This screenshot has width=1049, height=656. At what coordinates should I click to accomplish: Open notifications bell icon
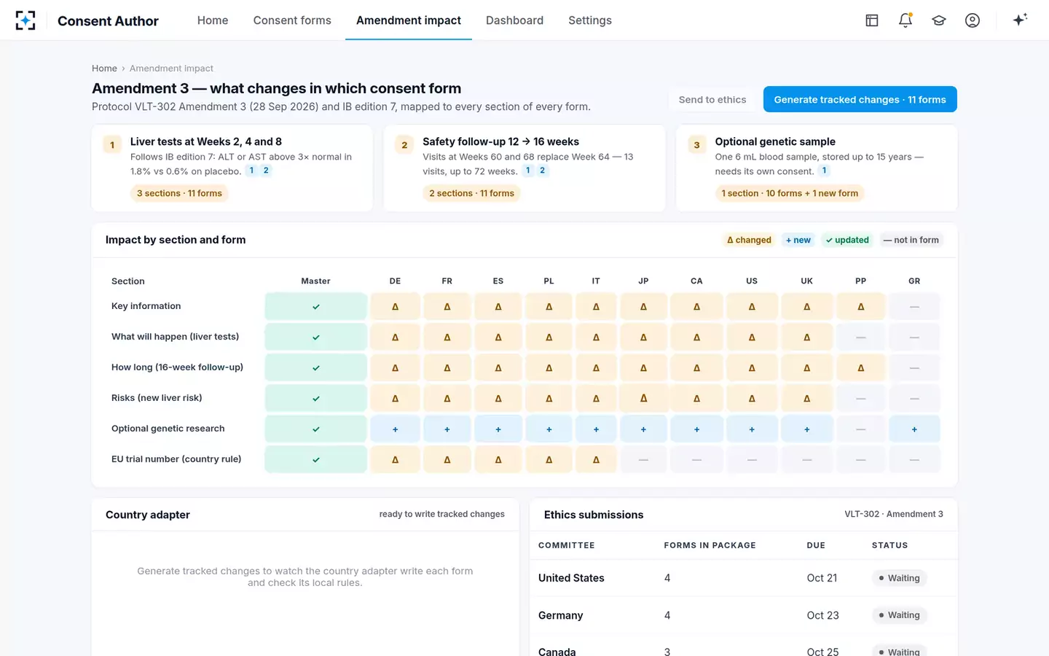pos(905,20)
